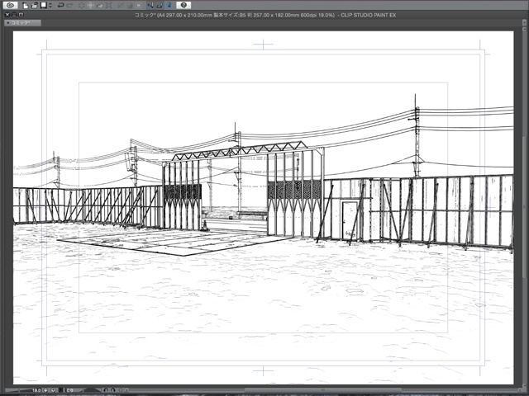Click the Fit to Screen icon
The height and width of the screenshot is (396, 529).
point(60,390)
